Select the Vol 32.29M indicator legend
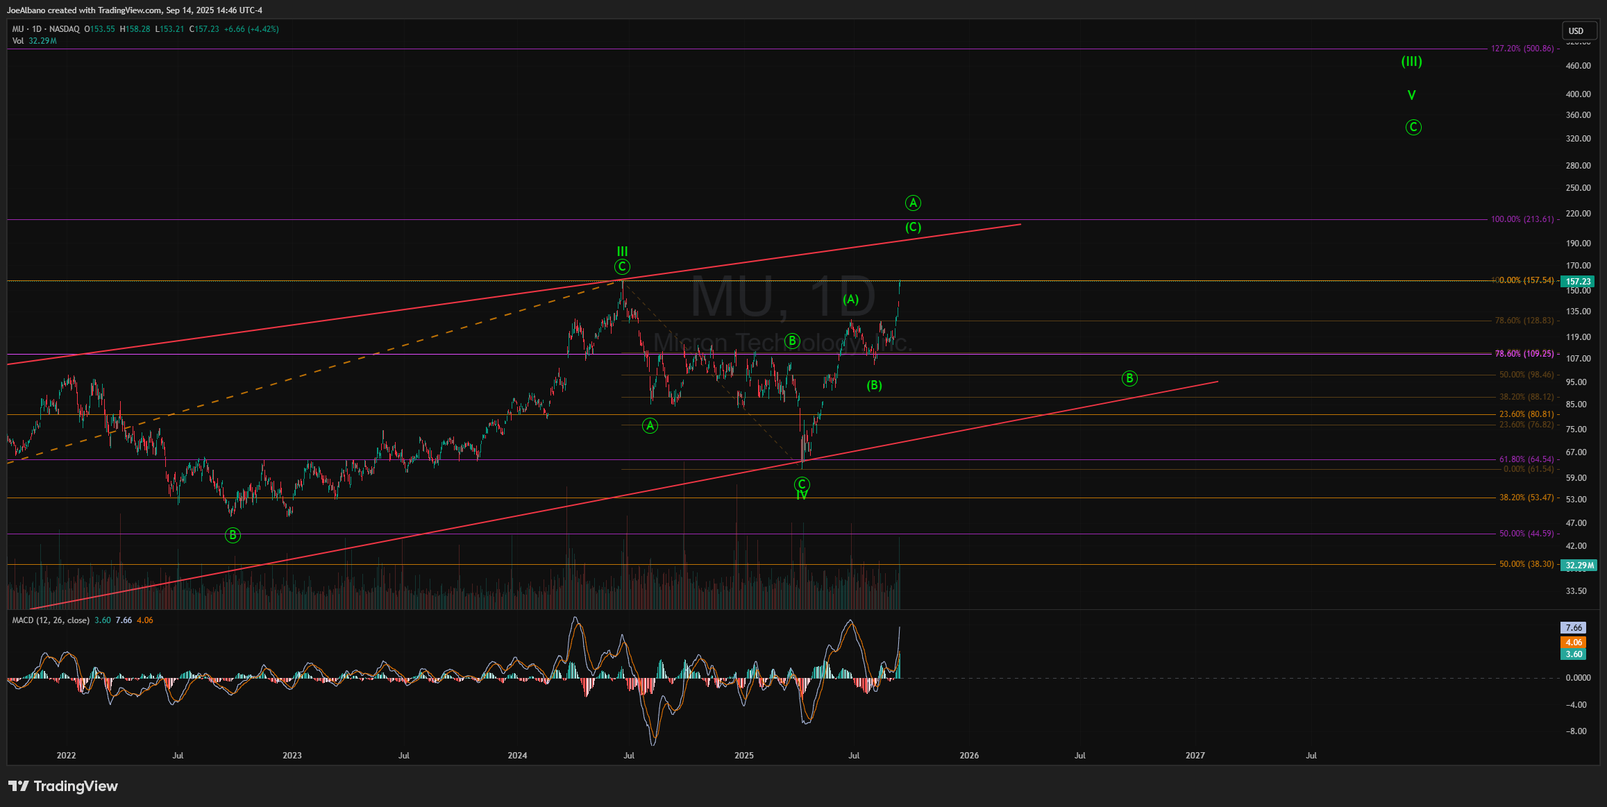1607x807 pixels. 34,41
